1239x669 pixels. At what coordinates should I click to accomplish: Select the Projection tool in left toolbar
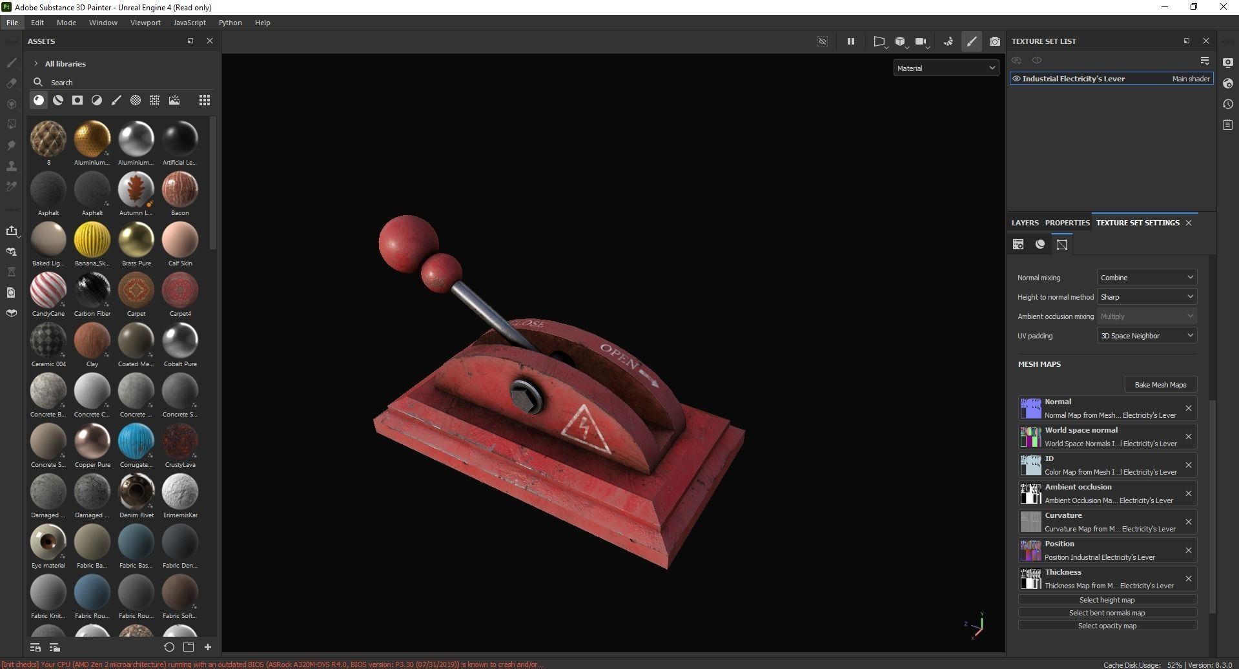(11, 104)
